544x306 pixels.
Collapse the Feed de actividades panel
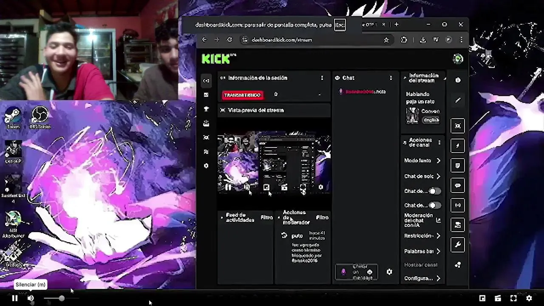(222, 218)
